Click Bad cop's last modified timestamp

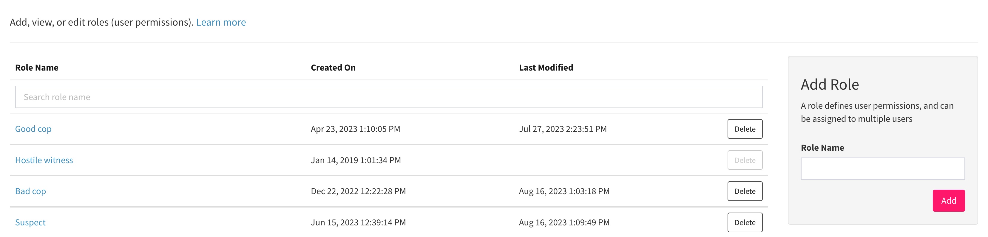(x=564, y=191)
